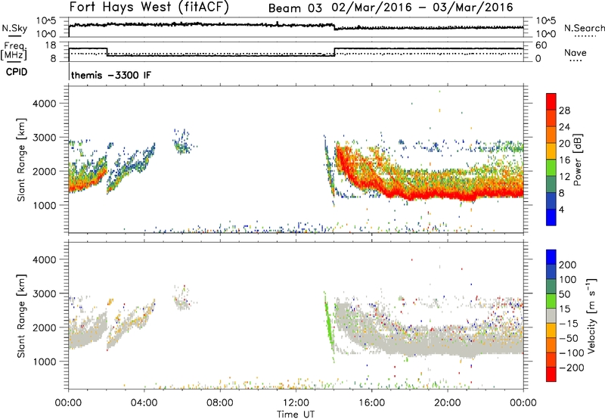The height and width of the screenshot is (419, 605).
Task: Click the light green segment of the Velocity color bar
Action: click(x=551, y=301)
